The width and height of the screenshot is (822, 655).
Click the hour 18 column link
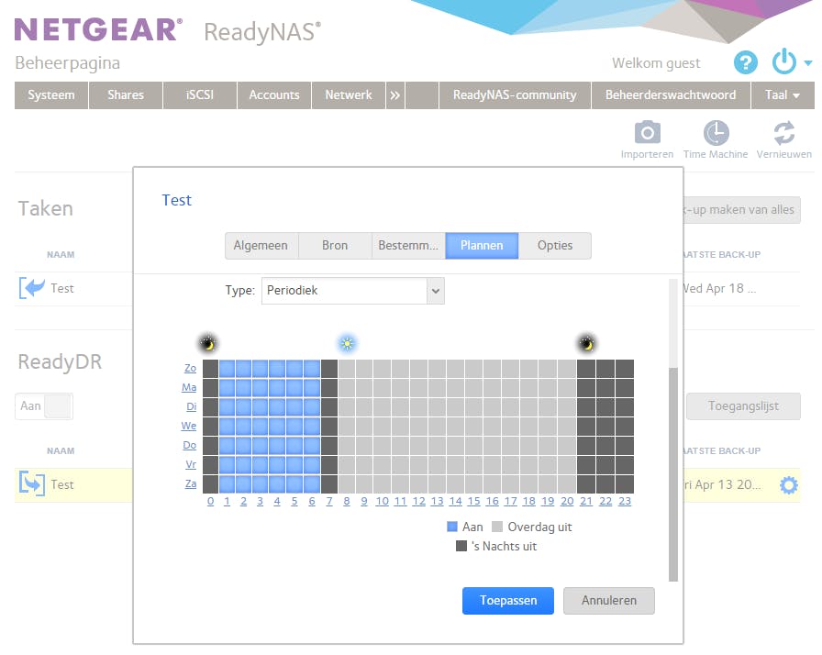point(529,502)
